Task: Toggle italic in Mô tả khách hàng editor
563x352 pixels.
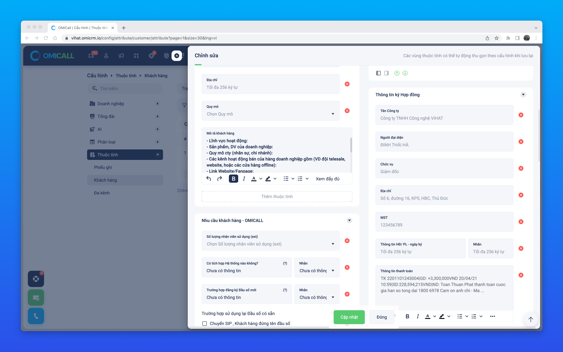Action: coord(244,179)
